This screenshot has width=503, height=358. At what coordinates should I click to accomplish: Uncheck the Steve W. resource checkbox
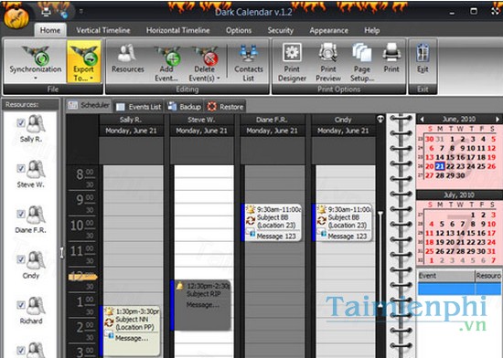[21, 168]
